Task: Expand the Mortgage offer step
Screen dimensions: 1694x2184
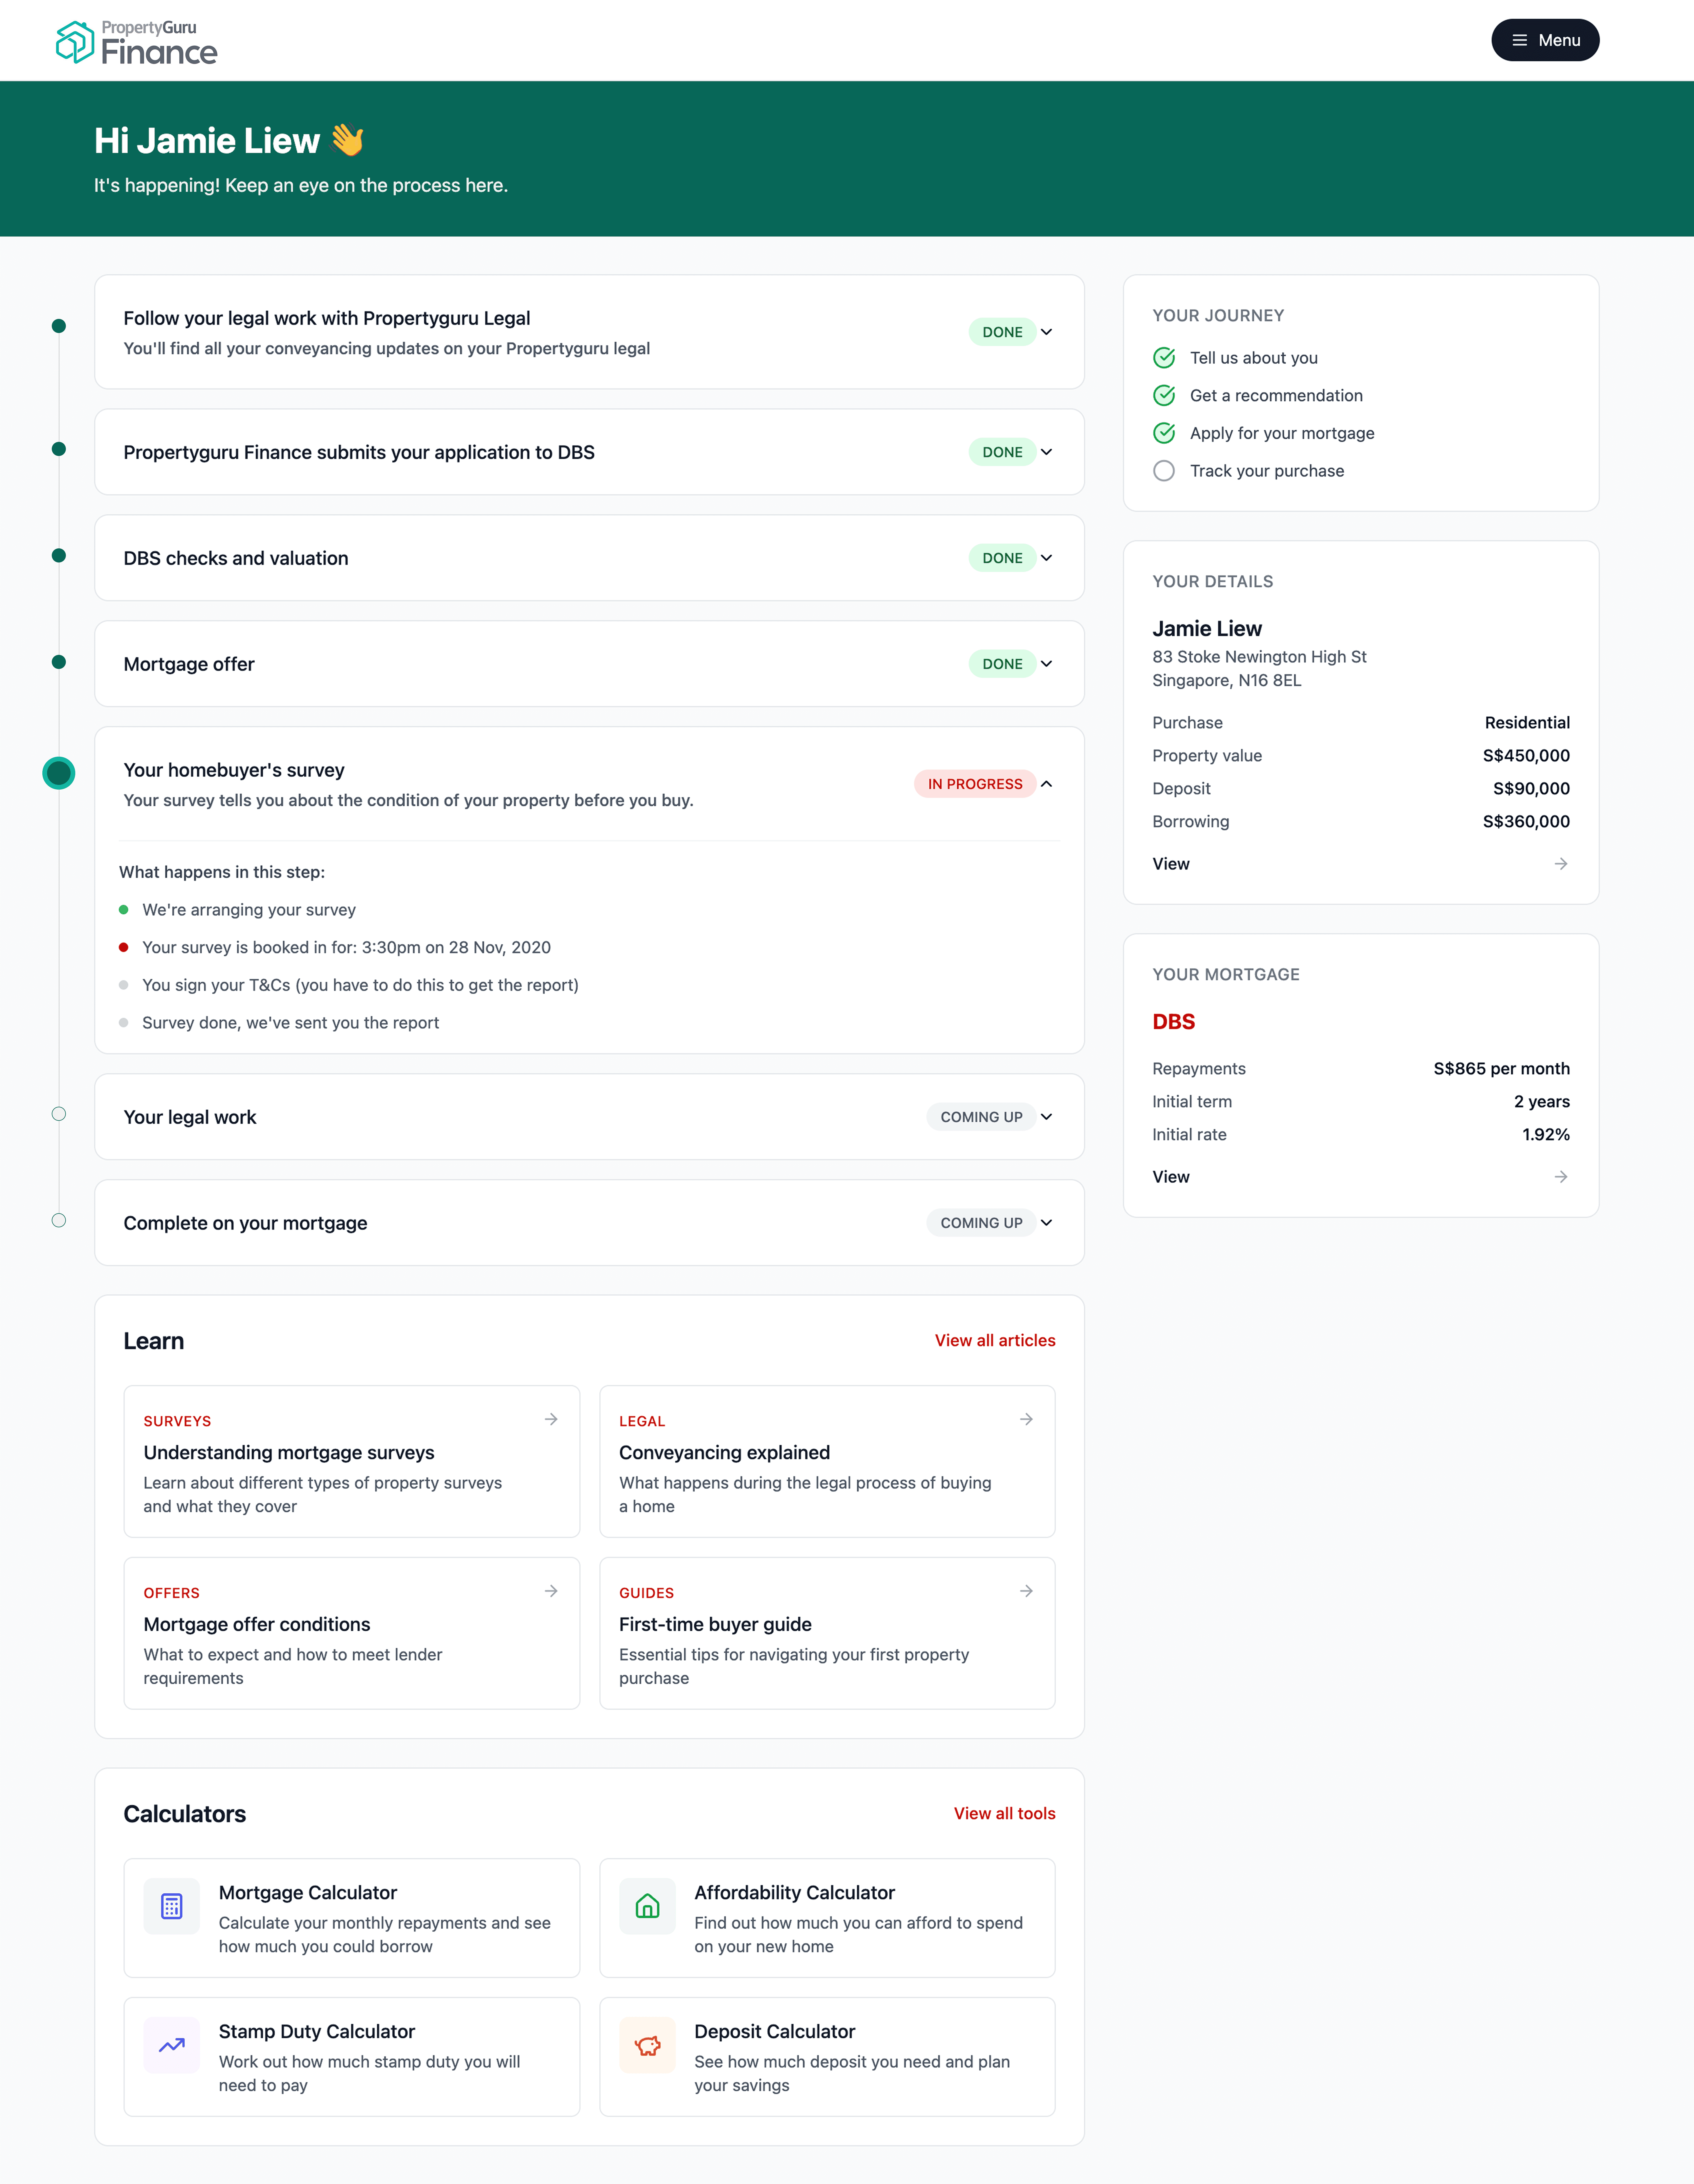Action: tap(1046, 664)
